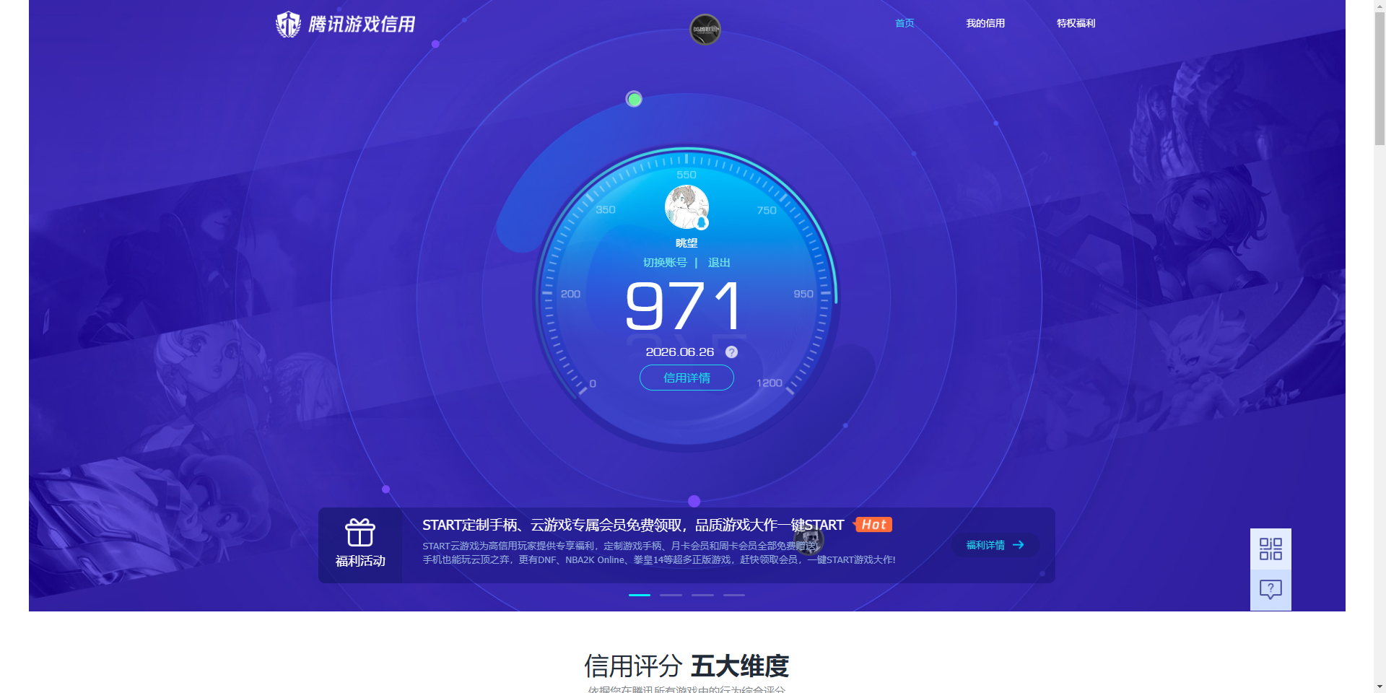
Task: Select the second carousel indicator
Action: 671,595
